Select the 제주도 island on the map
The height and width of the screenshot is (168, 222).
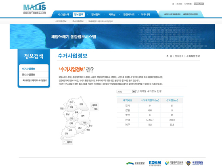pos(67,142)
